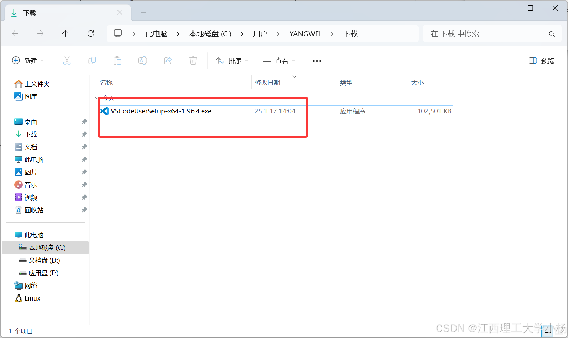Screen dimensions: 568x338
Task: Switch to details view in status bar
Action: (548, 331)
